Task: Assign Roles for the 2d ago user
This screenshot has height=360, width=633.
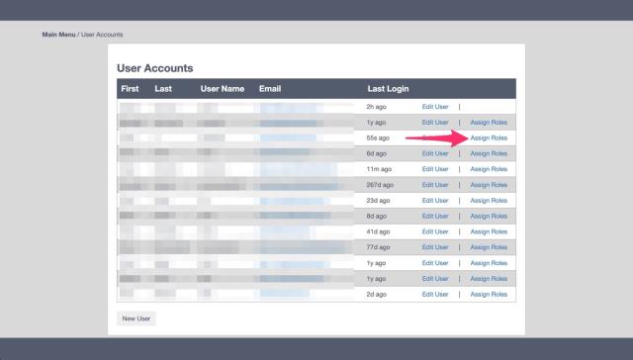Action: point(489,294)
